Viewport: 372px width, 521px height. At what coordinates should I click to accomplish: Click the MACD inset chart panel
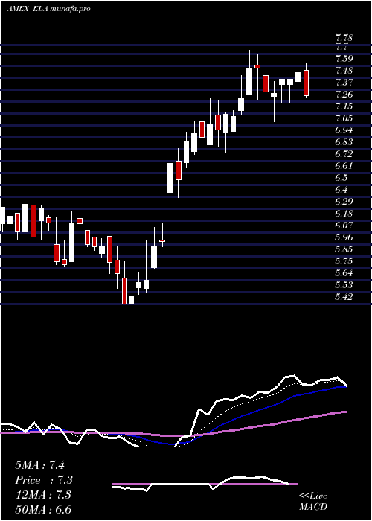coord(205,484)
